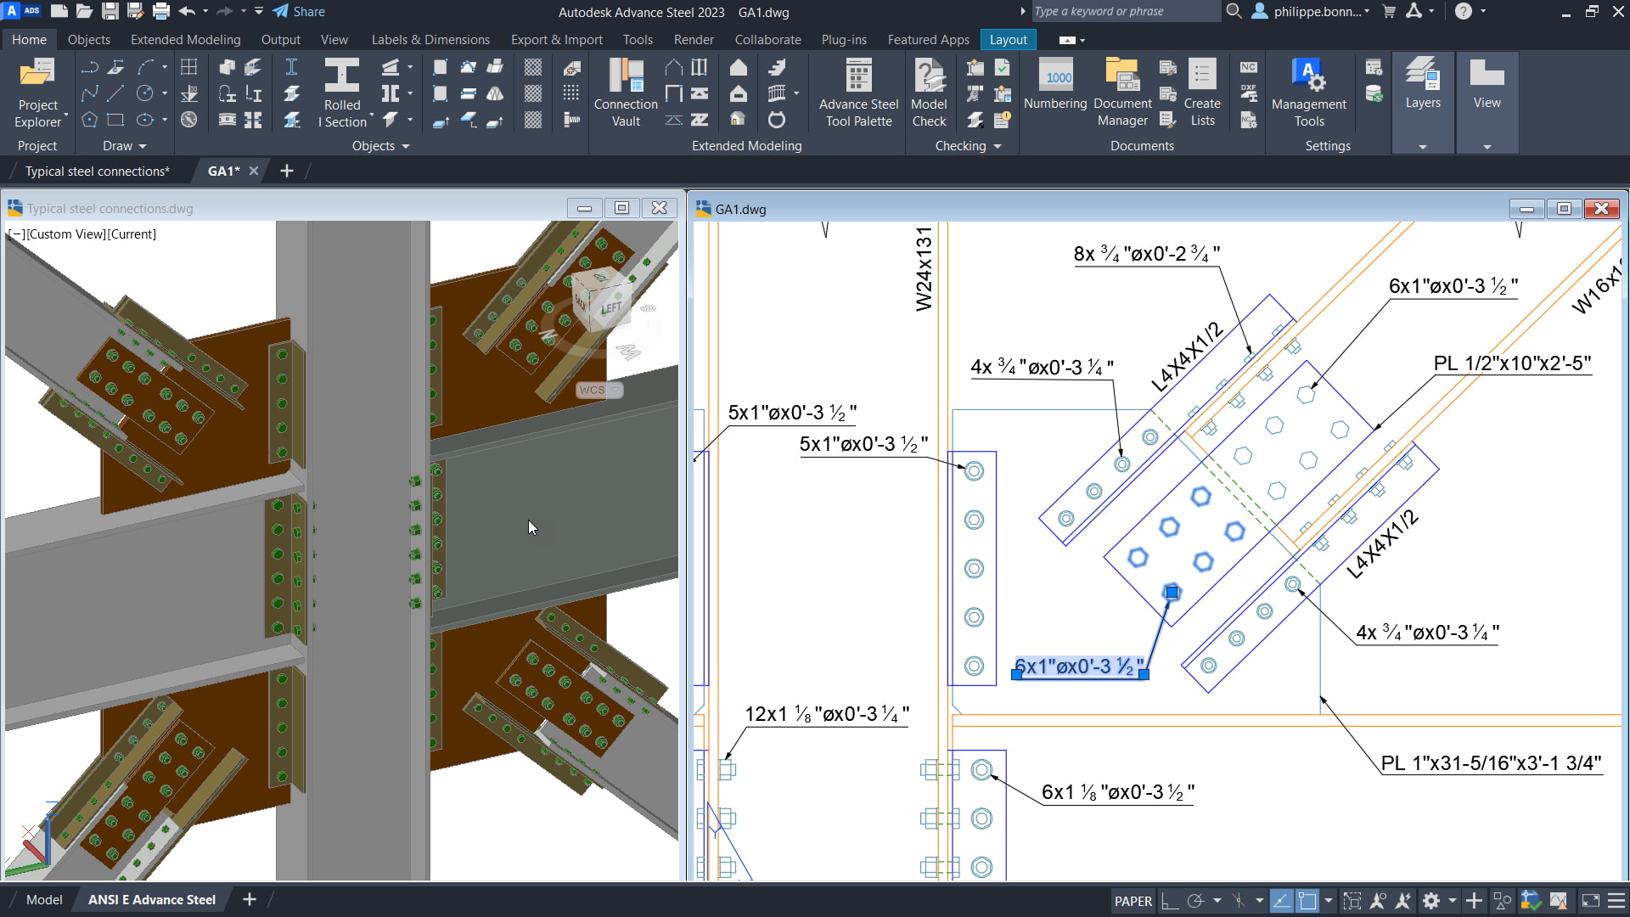
Task: Add a new drawing tab with plus button
Action: [x=287, y=172]
